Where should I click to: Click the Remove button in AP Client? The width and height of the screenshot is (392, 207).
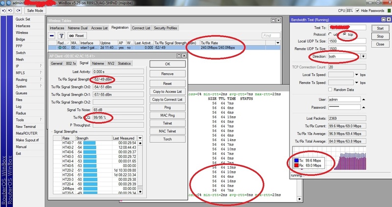(168, 74)
